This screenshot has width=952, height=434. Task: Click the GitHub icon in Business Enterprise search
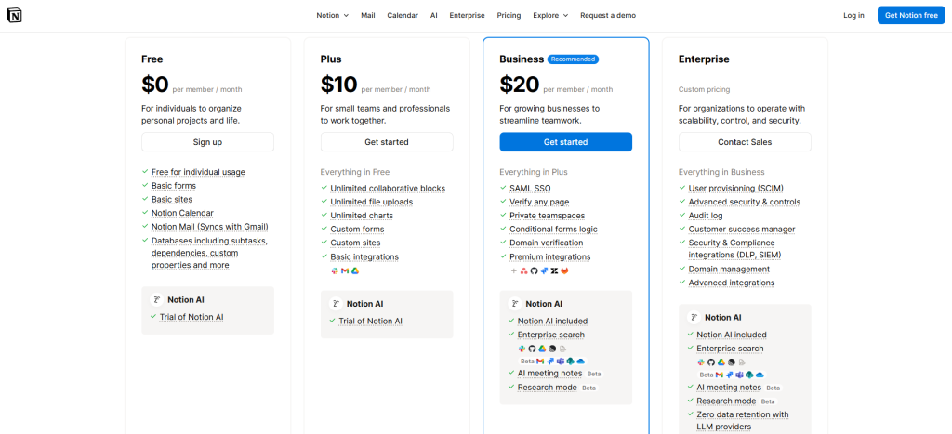point(532,349)
